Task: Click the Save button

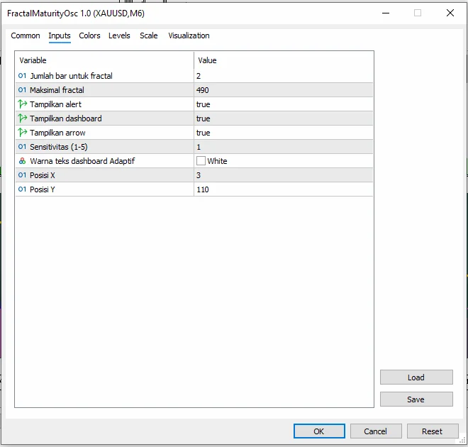Action: (x=416, y=399)
